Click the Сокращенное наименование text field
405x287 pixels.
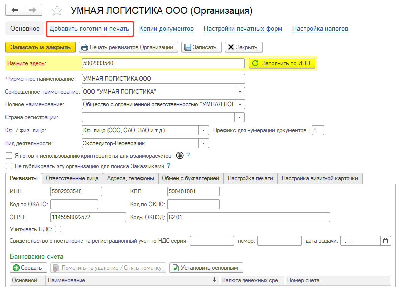click(159, 92)
